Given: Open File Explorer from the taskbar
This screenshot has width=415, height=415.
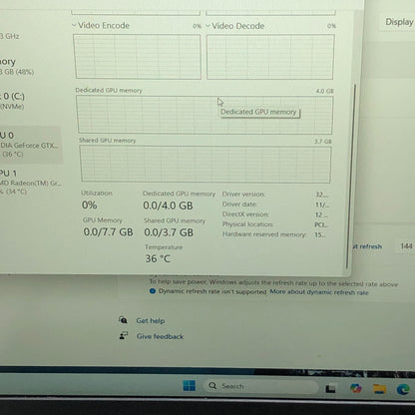Looking at the screenshot, I should (379, 388).
